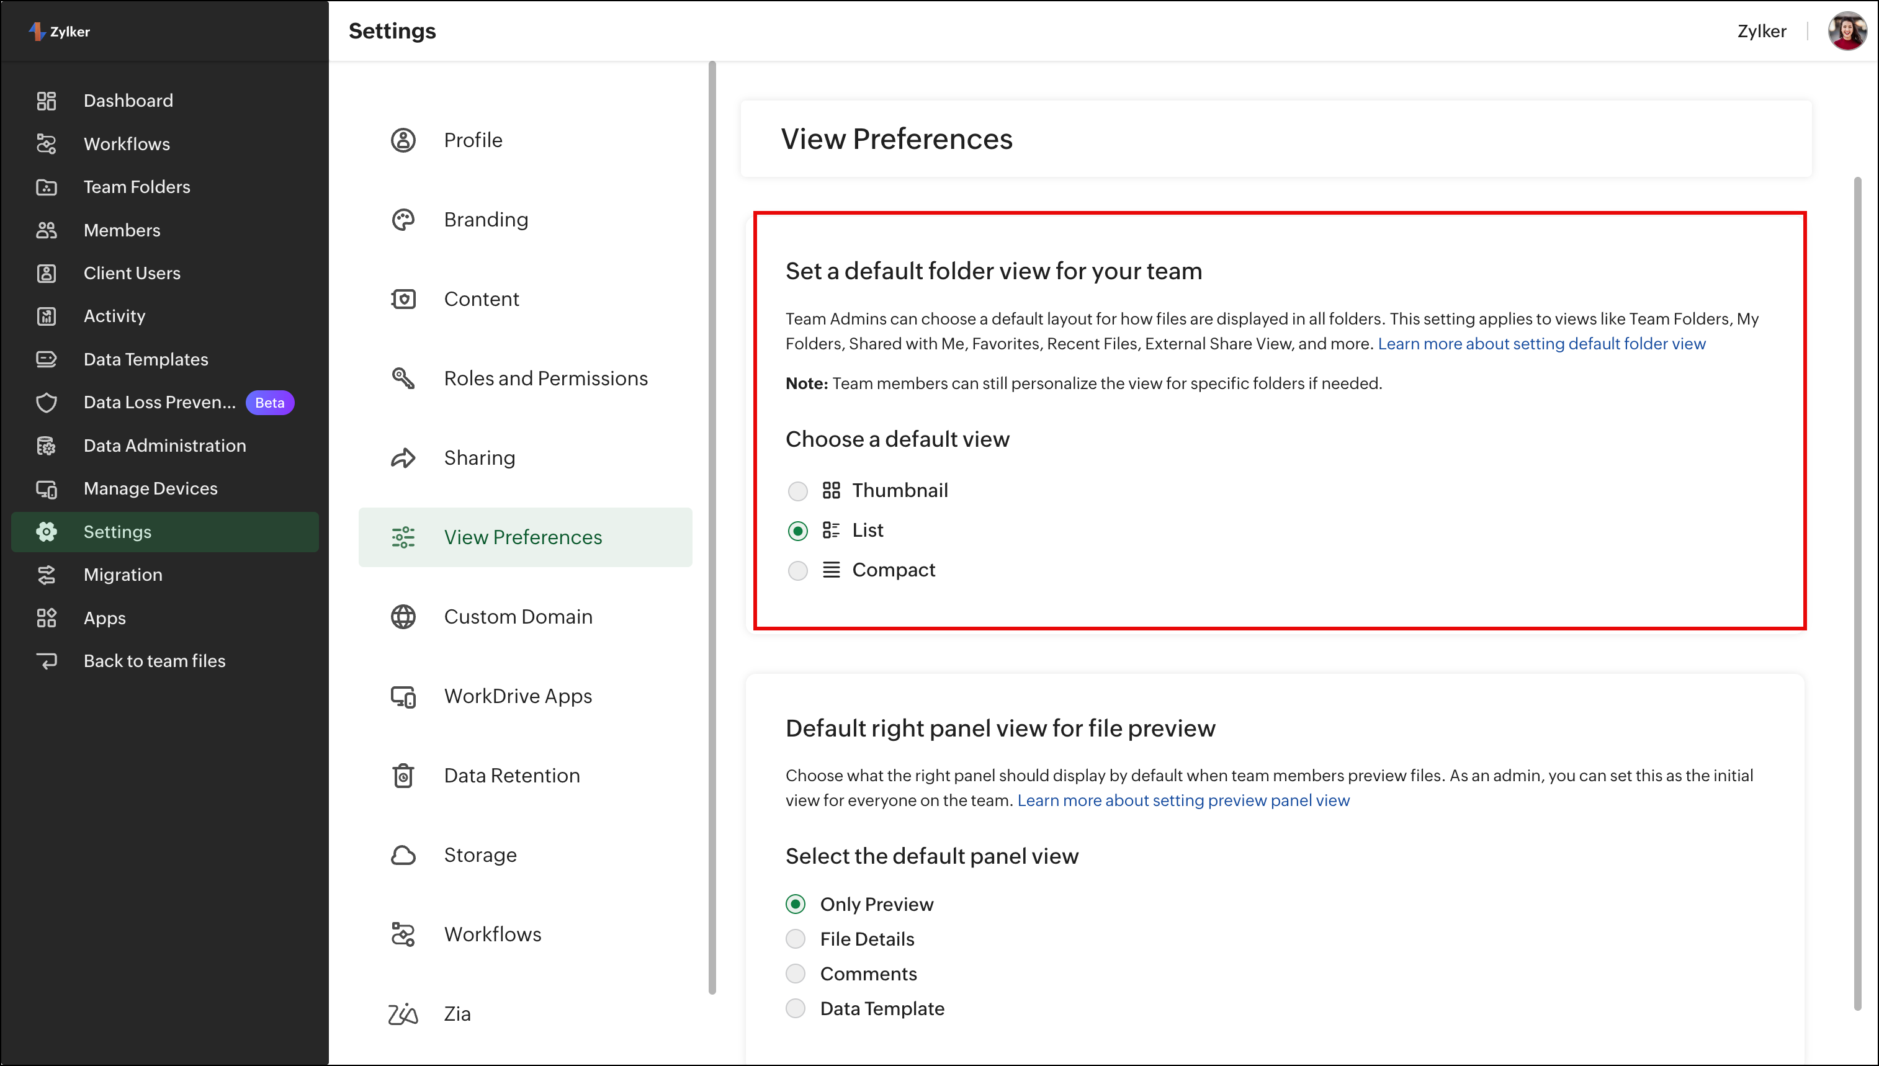
Task: Open Learn more about setting preview panel view
Action: (x=1183, y=800)
